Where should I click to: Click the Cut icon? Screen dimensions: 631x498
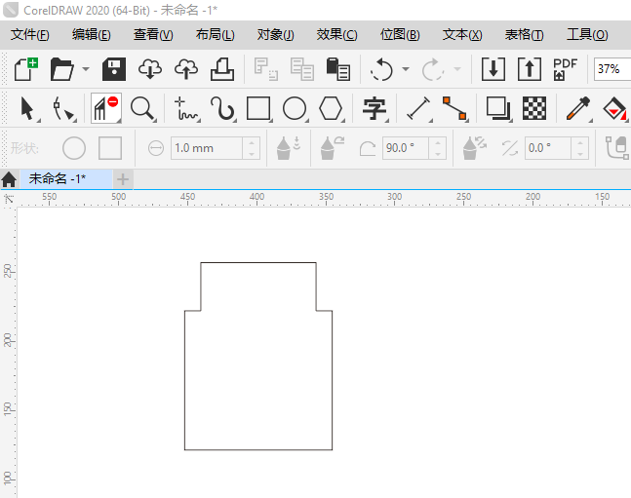[x=266, y=69]
